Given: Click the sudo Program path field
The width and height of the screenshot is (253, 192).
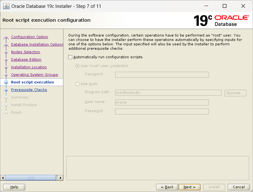Looking at the screenshot, I should [x=168, y=93].
